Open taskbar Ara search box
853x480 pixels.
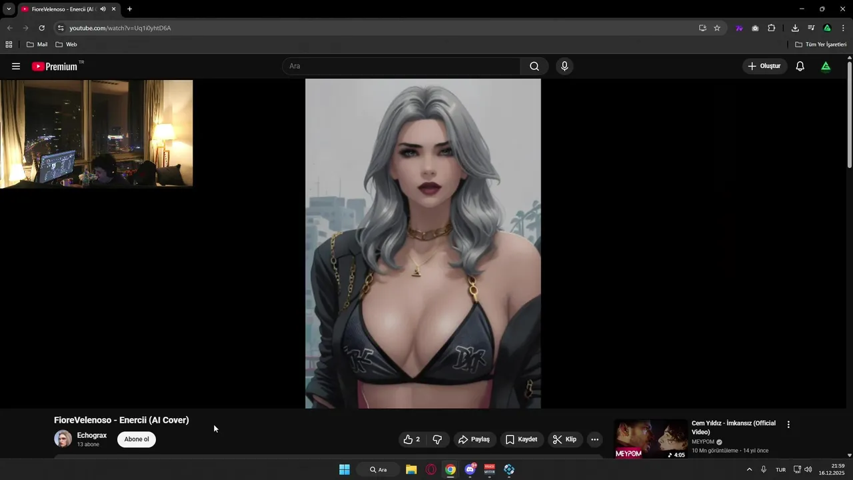379,469
